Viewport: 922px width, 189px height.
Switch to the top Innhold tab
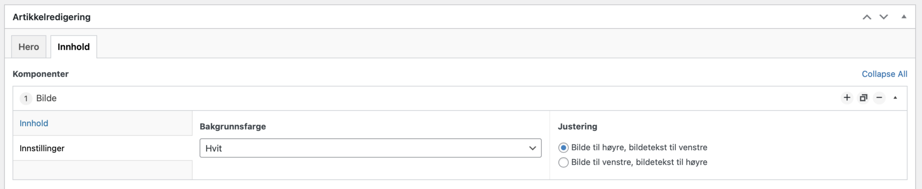(x=73, y=47)
